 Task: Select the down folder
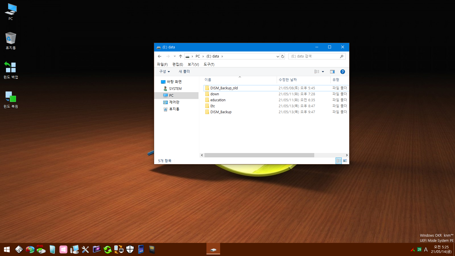(276, 94)
